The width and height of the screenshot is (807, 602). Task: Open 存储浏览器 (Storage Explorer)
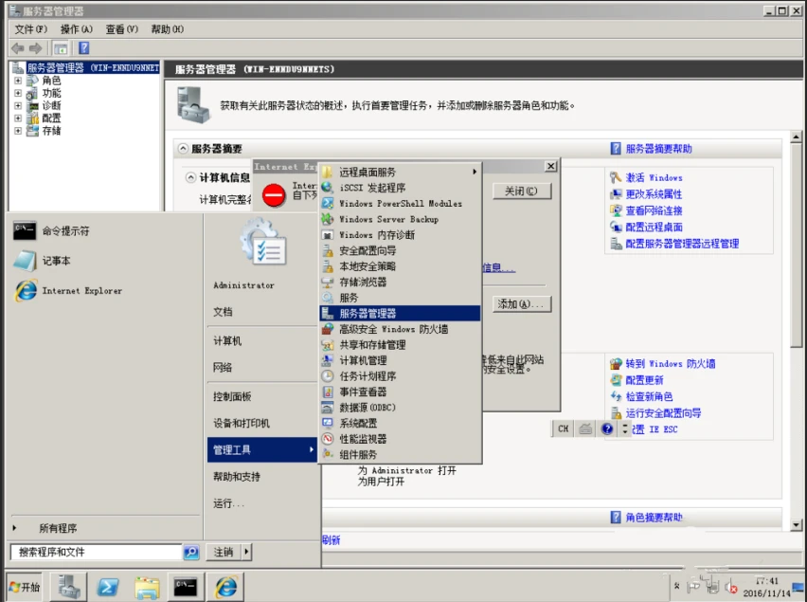(366, 282)
